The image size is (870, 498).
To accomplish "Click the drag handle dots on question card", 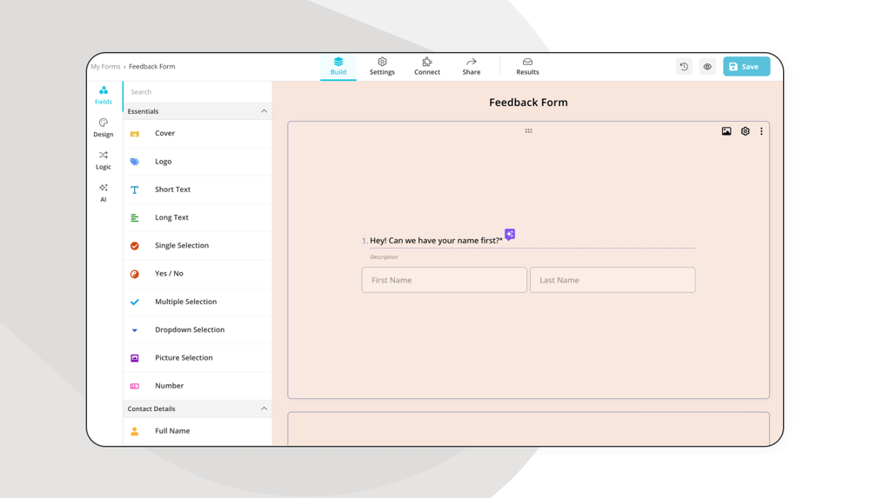I will (528, 131).
